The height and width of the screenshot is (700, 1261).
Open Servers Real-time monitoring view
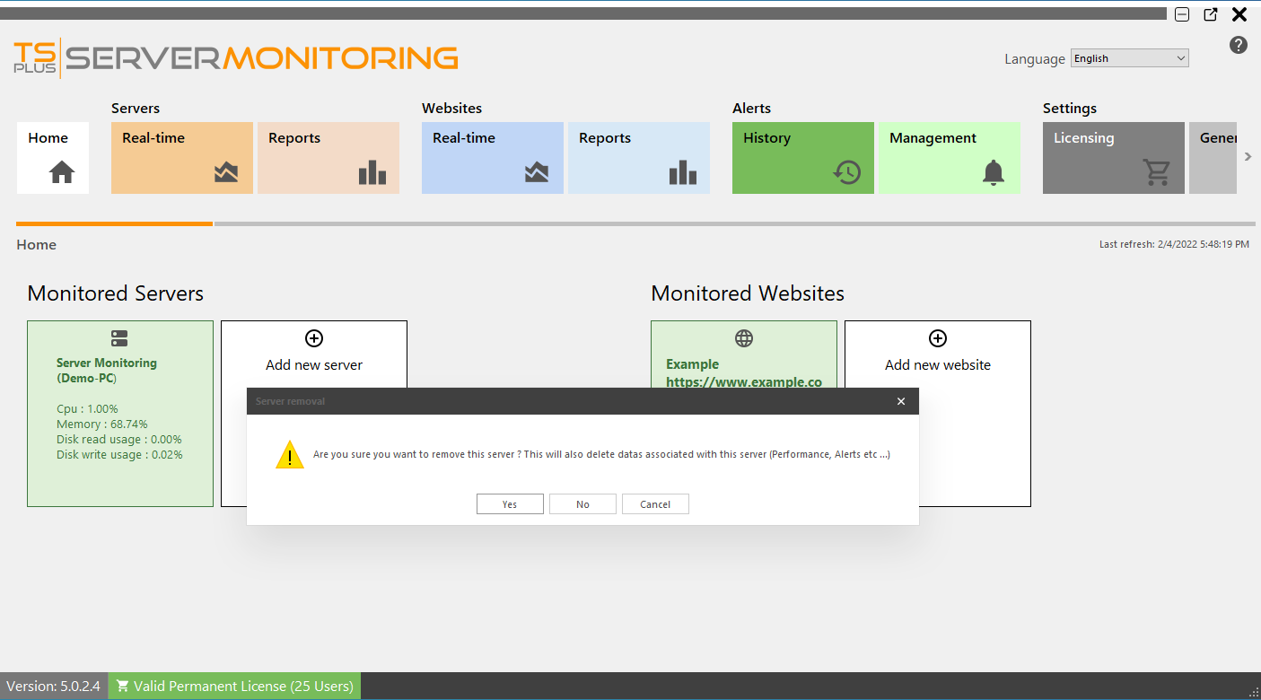pyautogui.click(x=181, y=158)
